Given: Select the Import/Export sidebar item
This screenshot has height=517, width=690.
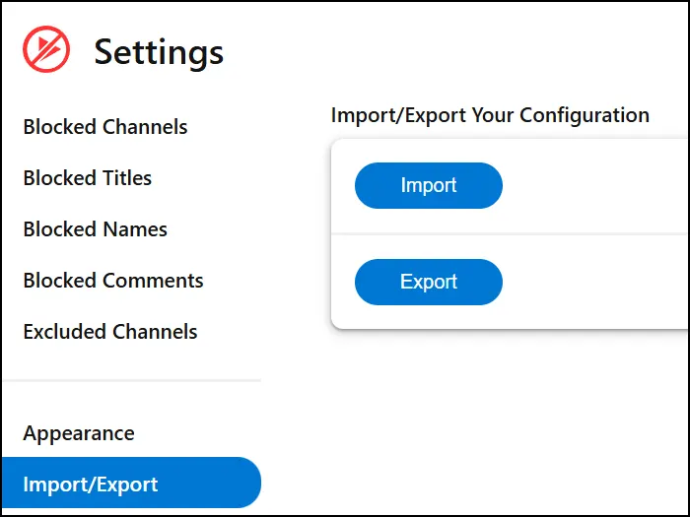Looking at the screenshot, I should (131, 483).
